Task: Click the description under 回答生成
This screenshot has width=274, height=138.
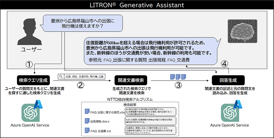Action: 230,91
